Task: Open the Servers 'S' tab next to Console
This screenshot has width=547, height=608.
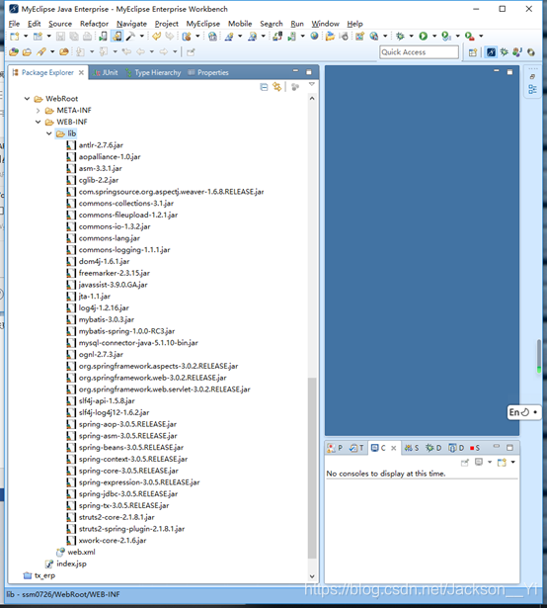Action: pos(412,448)
